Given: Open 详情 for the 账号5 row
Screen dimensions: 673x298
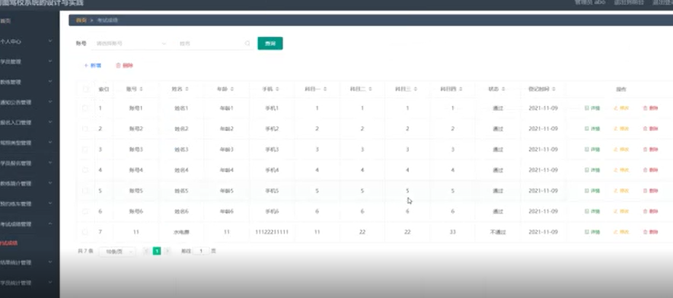Looking at the screenshot, I should tap(592, 191).
